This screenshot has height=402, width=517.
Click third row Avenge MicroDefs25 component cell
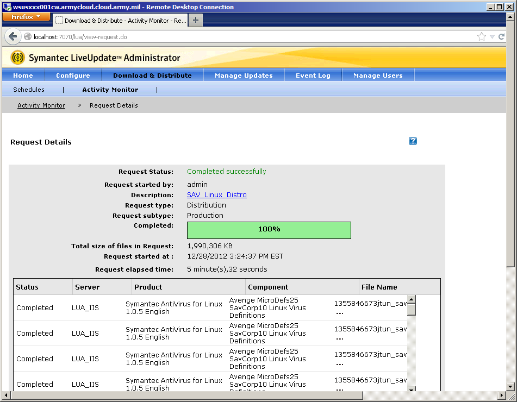click(267, 359)
